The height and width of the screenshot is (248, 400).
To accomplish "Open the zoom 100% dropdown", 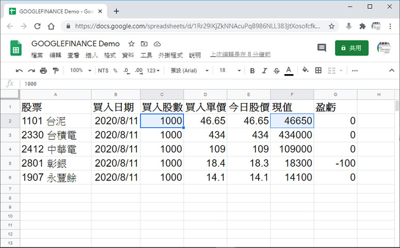I will tap(81, 70).
